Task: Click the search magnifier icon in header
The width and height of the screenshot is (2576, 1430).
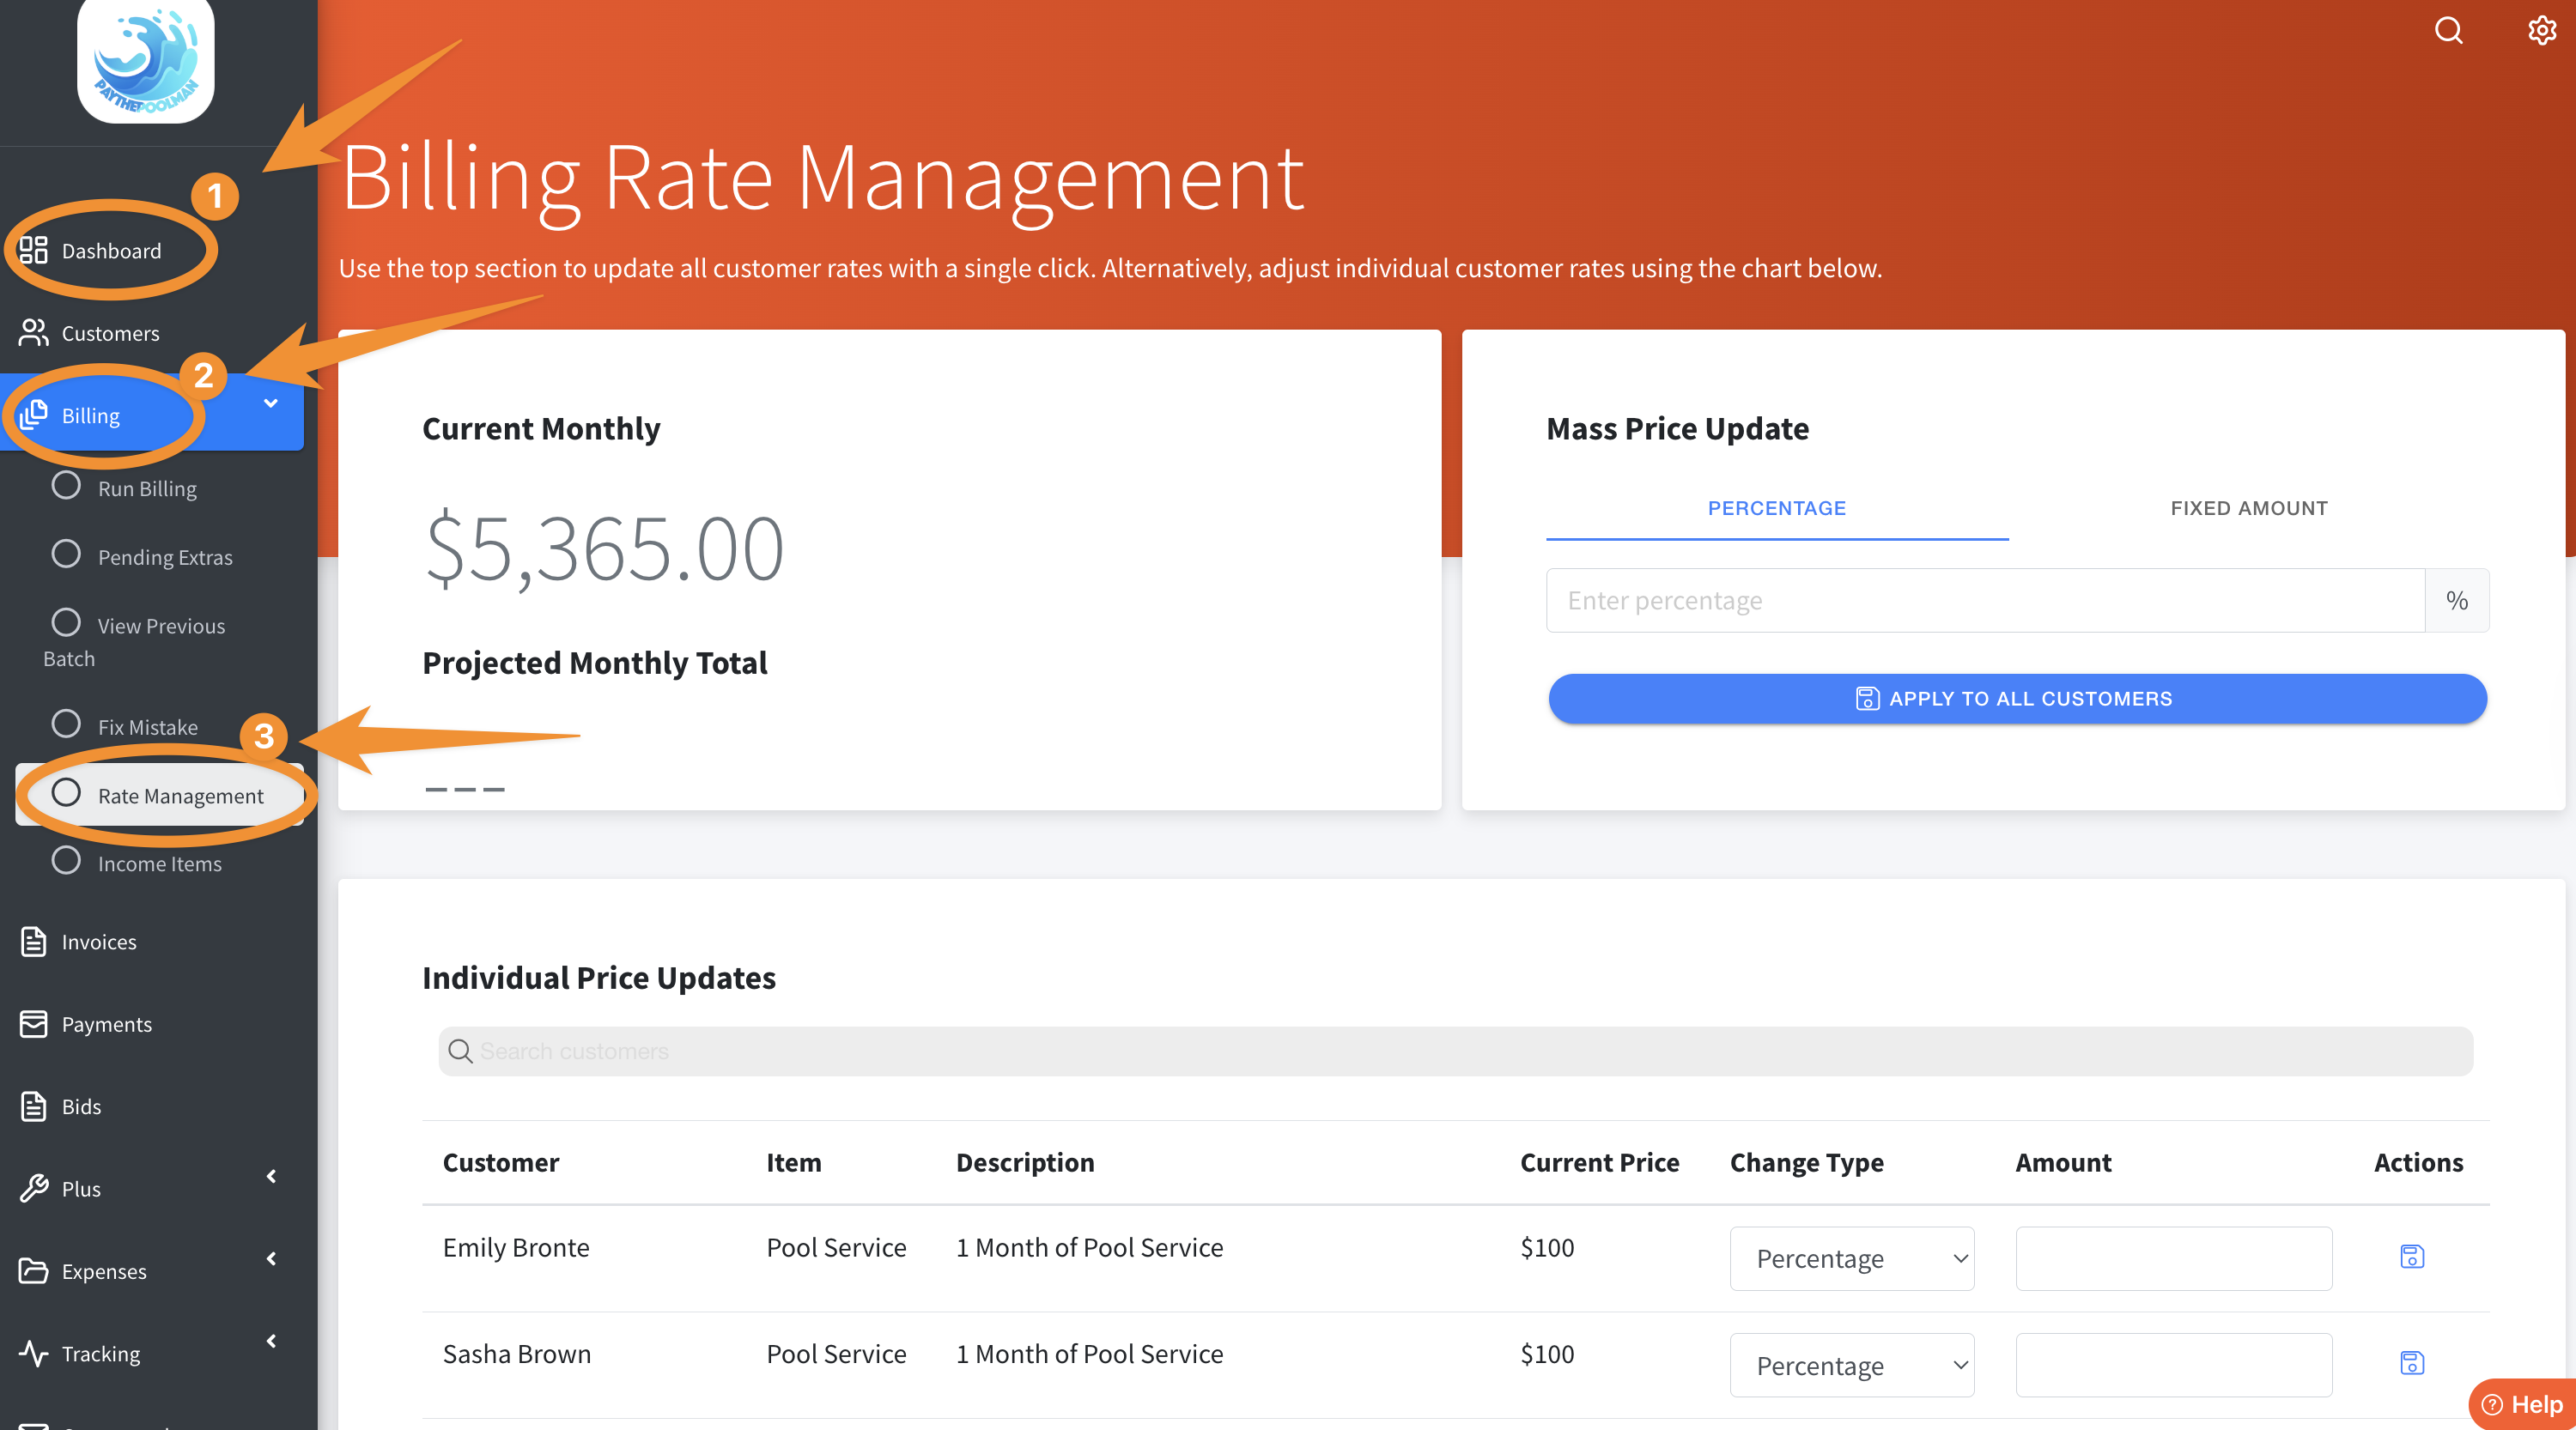Action: click(x=2447, y=31)
